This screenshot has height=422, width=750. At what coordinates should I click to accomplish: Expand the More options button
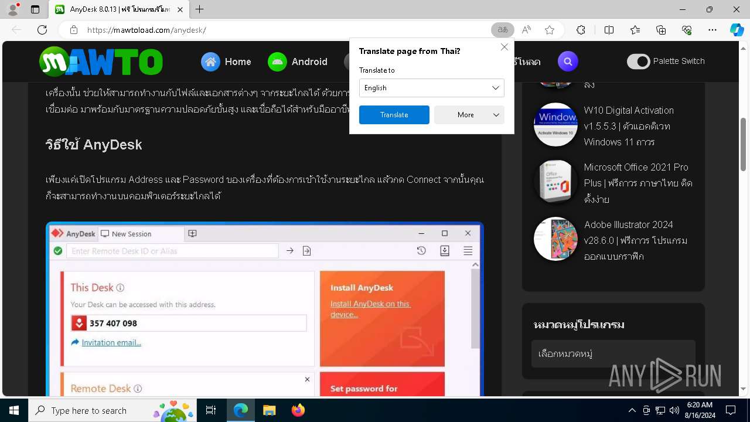469,115
